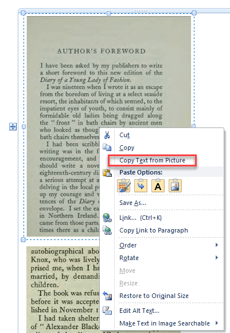Expand the Order submenu arrow
The image size is (230, 333).
[x=217, y=245]
